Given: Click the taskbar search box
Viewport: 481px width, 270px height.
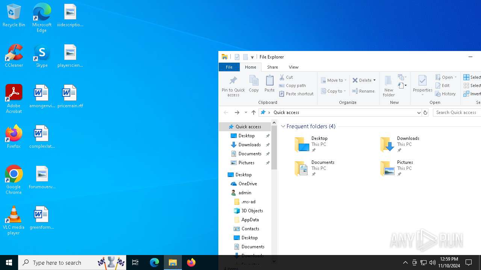Looking at the screenshot, I should coord(72,262).
